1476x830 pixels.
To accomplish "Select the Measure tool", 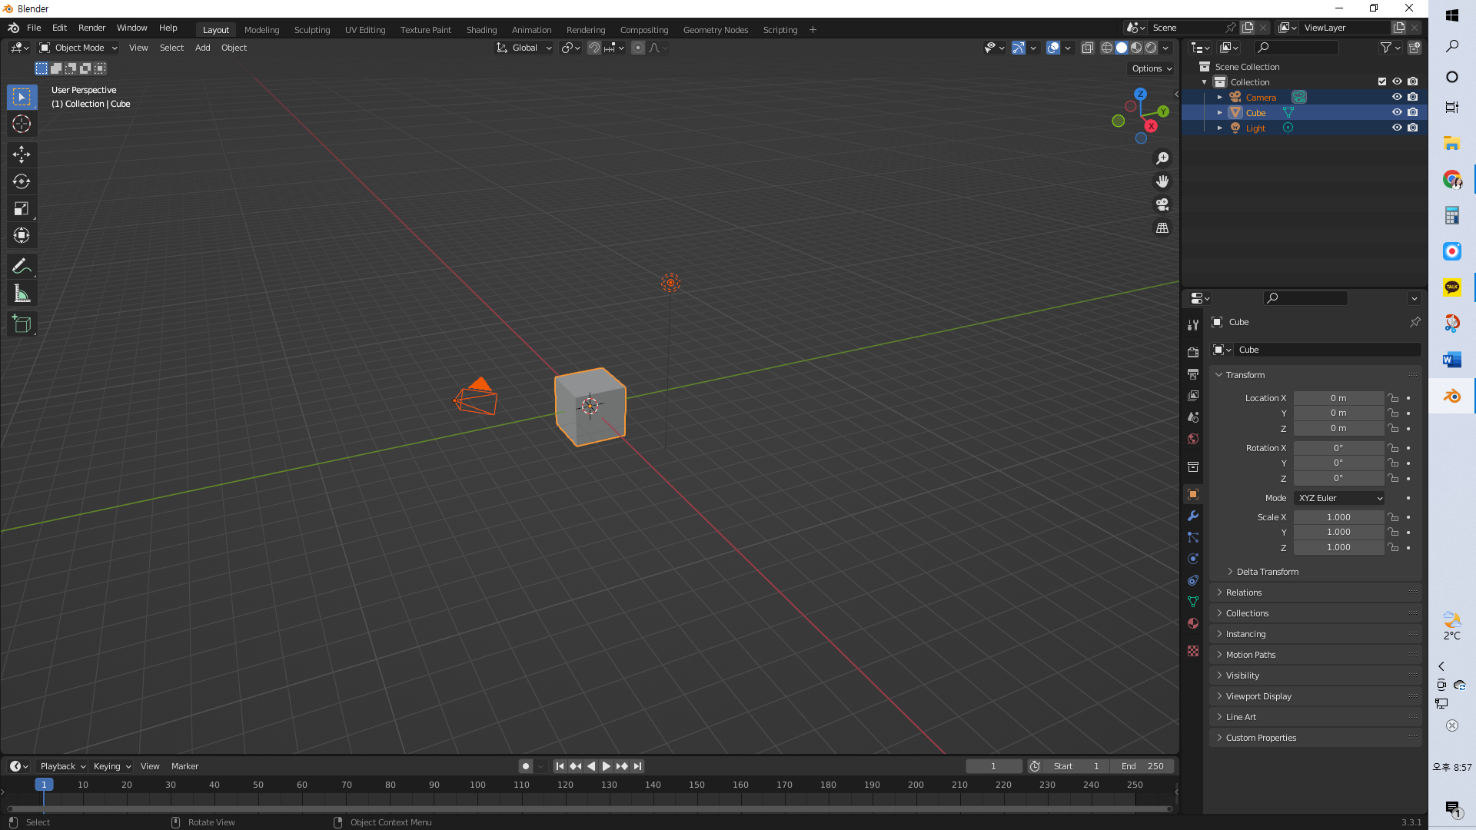I will tap(22, 294).
